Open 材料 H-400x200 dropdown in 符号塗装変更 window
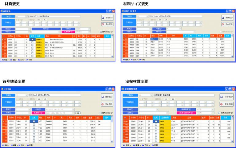 click(x=73, y=110)
